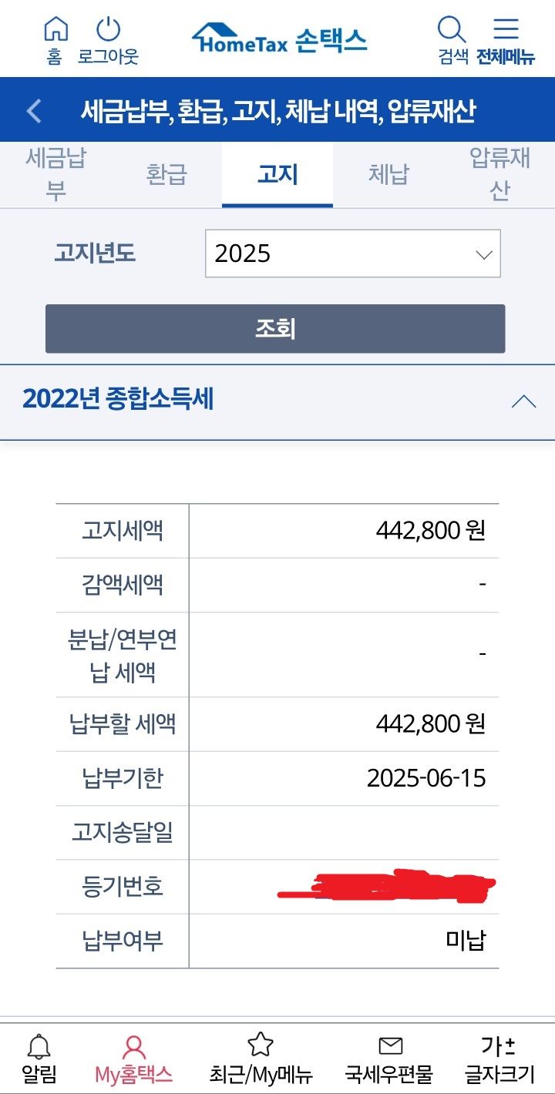Tap the 2022년 종합소득세 heading
This screenshot has height=1094, width=555.
(118, 399)
